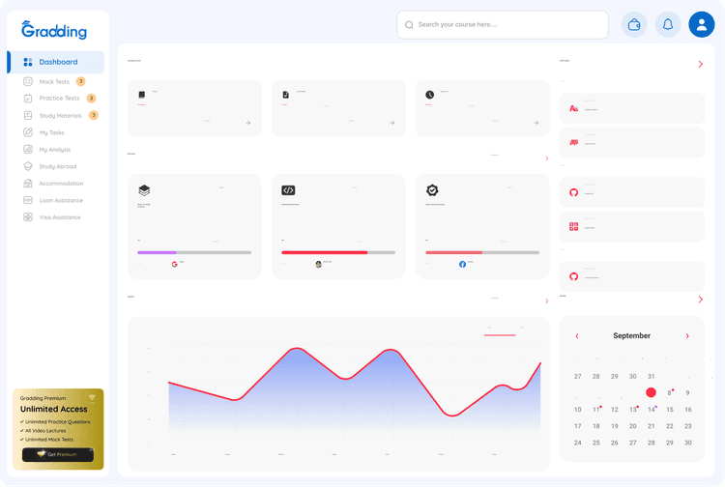Select date 31 in the calendar

coord(651,376)
